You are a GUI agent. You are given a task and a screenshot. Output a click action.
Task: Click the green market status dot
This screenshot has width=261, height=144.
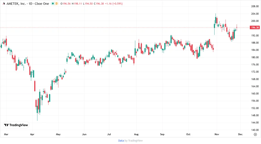(x=53, y=3)
